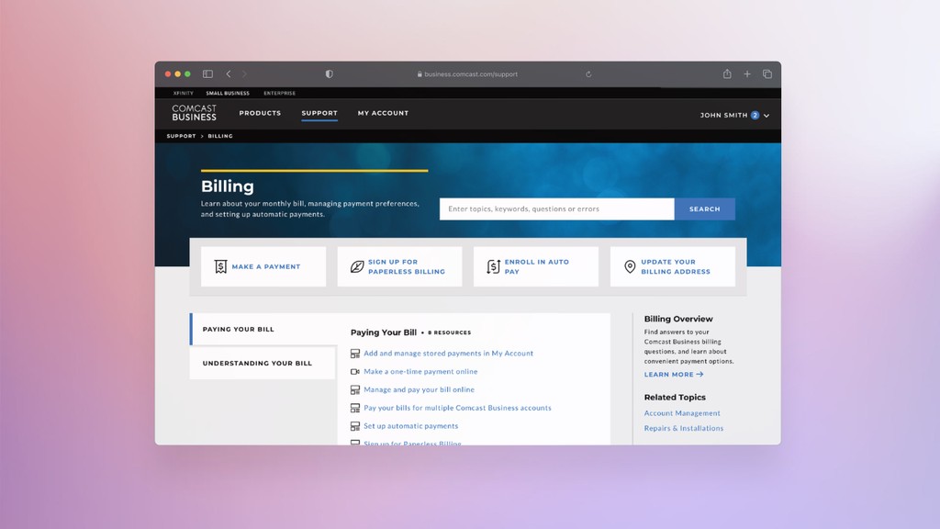940x529 pixels.
Task: Open the Products menu
Action: [x=260, y=113]
